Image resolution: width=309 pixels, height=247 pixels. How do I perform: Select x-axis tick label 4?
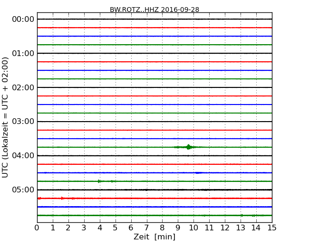point(100,228)
